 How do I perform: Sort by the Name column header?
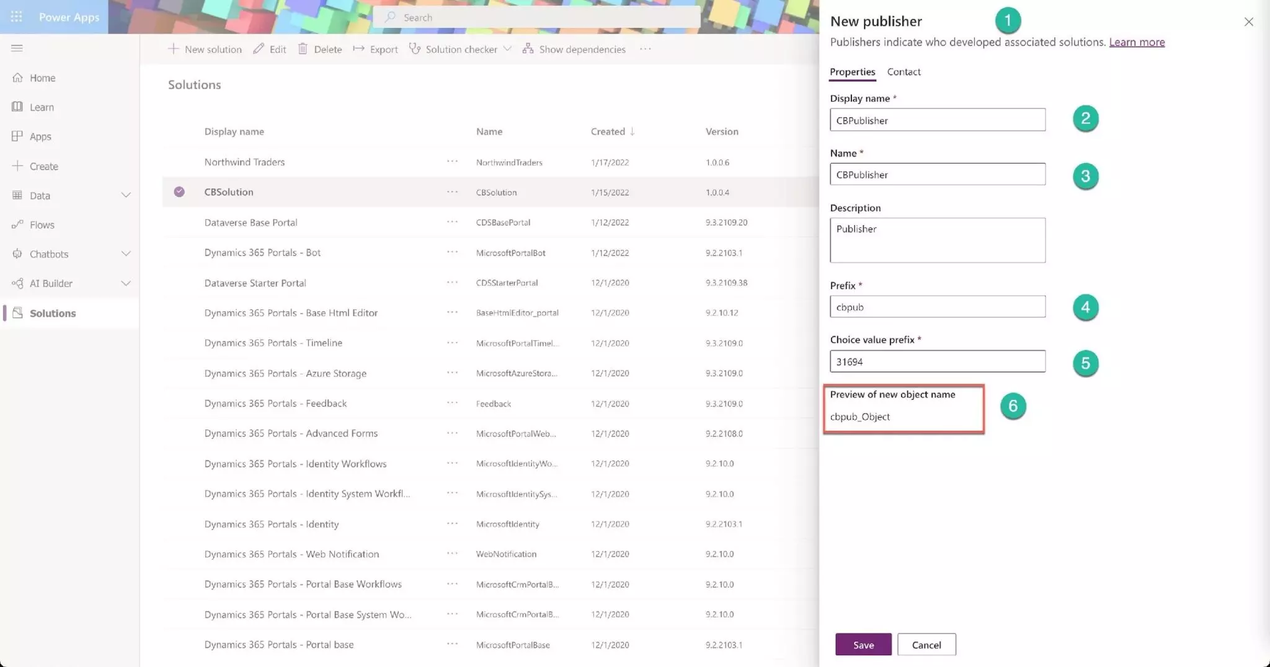coord(489,131)
